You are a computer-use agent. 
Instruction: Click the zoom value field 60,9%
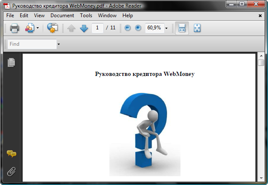pyautogui.click(x=154, y=28)
